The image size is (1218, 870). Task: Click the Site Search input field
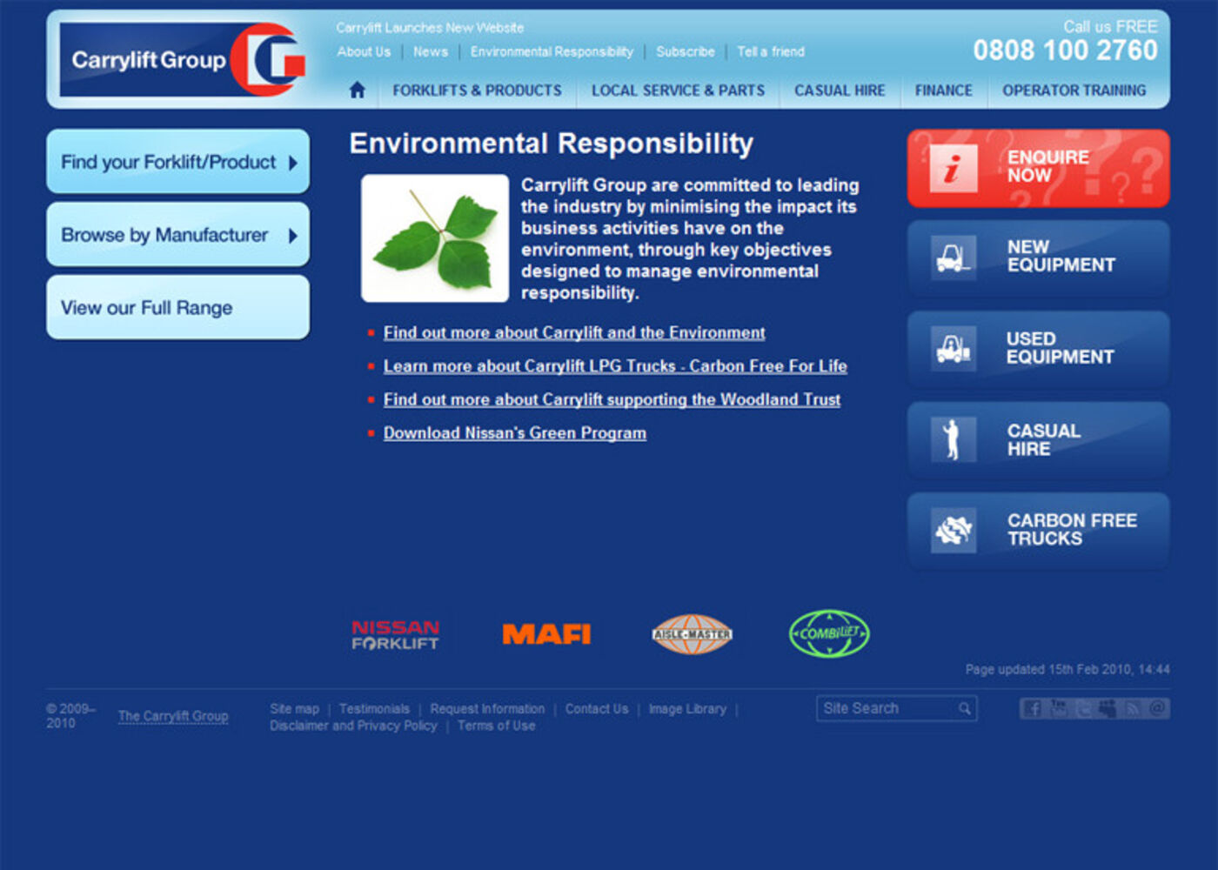[x=886, y=709]
